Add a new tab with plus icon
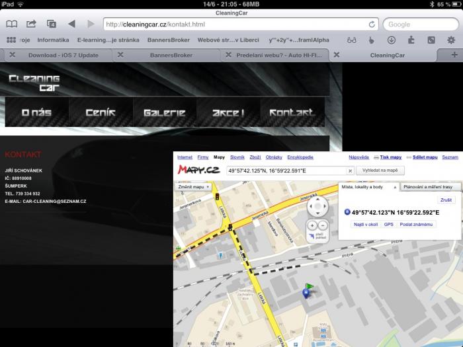Image resolution: width=463 pixels, height=347 pixels. tap(455, 55)
